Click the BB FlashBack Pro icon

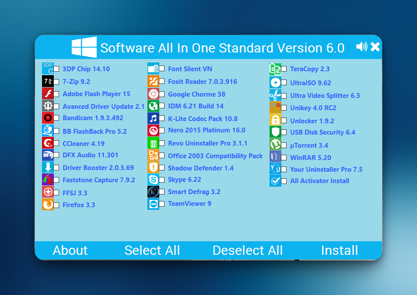coord(48,130)
